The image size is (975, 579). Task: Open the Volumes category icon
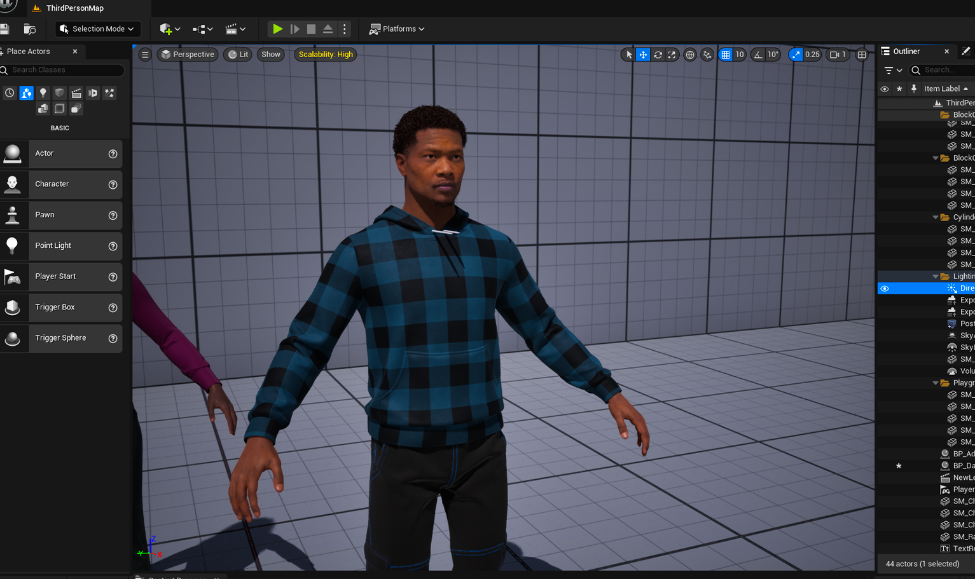59,109
